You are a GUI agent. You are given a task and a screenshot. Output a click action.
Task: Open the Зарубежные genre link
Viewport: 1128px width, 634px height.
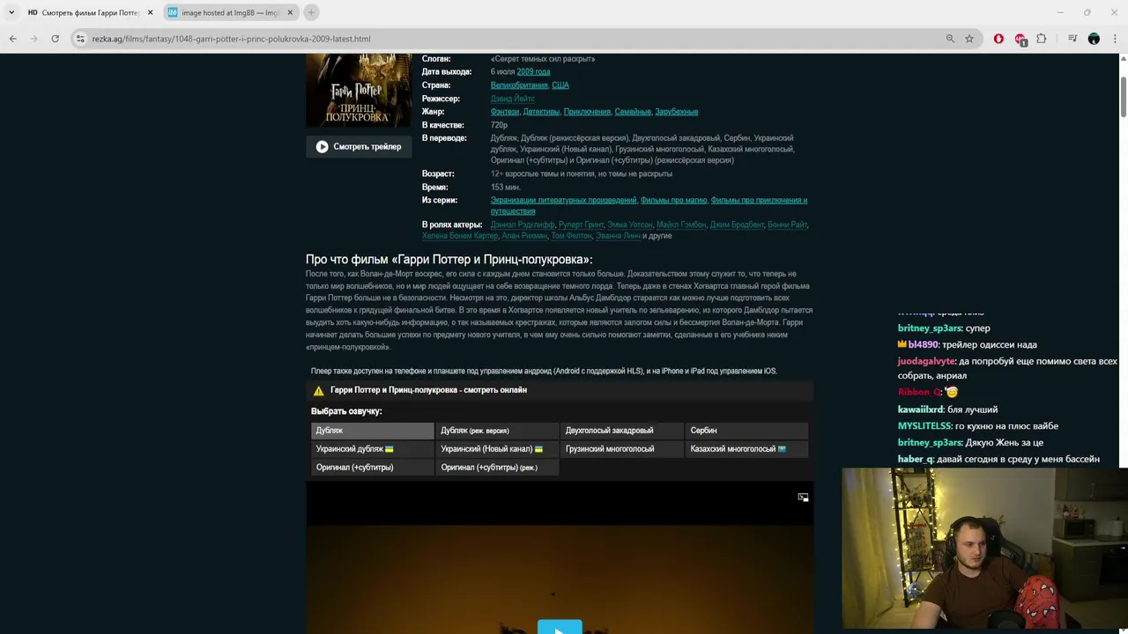(676, 112)
